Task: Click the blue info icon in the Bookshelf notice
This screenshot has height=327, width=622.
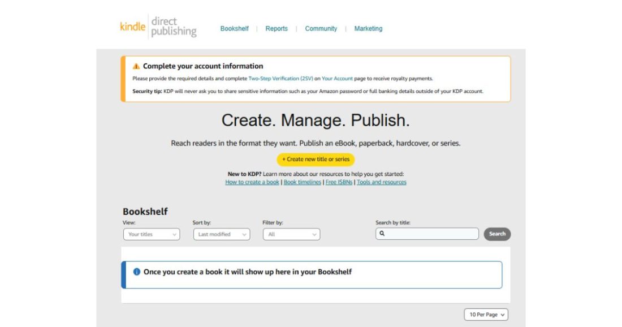Action: 136,272
